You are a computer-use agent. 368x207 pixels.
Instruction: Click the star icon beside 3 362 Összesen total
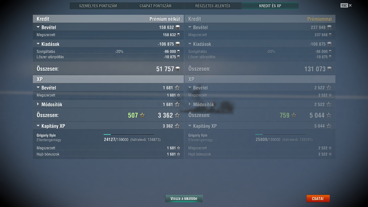177,115
